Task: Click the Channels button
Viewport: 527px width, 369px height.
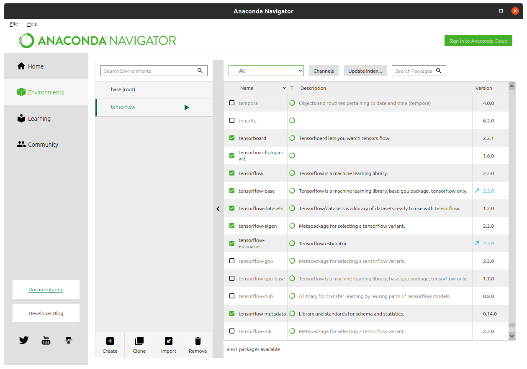Action: 324,71
